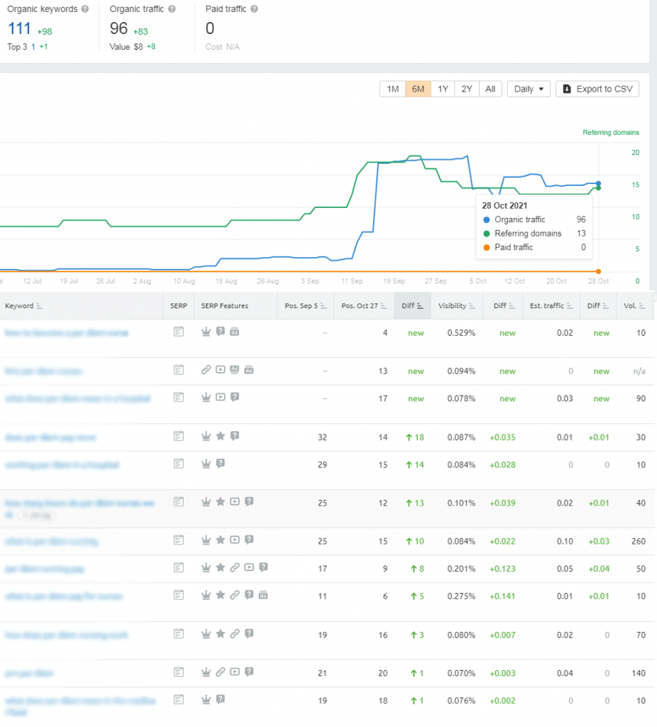Open SERP overview for the 0.201% visibility row
657x727 pixels.
point(178,567)
